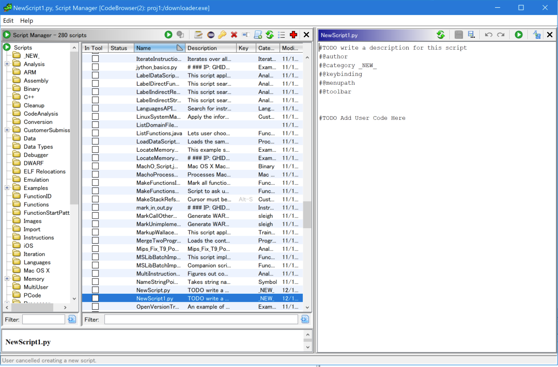Open the Script Directories list icon

(x=282, y=35)
